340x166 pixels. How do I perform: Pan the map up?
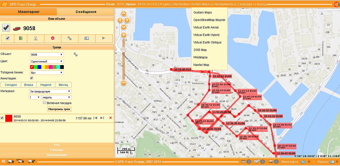[124, 14]
